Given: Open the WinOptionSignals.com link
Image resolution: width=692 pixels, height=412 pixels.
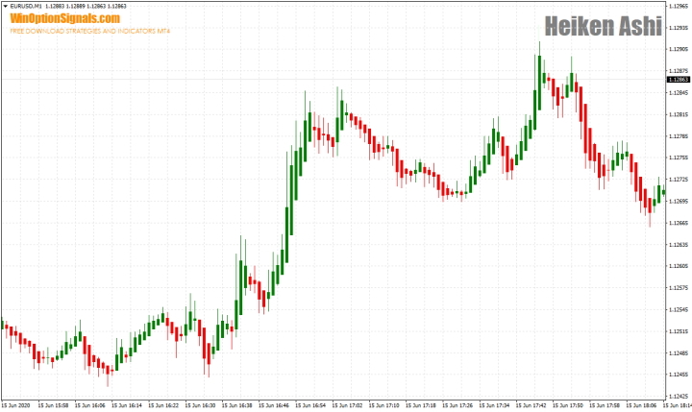Looking at the screenshot, I should [x=65, y=18].
